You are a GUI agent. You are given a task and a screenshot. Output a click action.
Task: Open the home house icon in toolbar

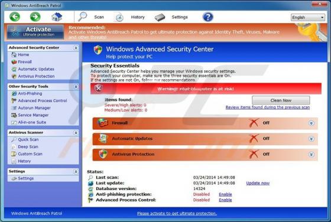pyautogui.click(x=57, y=17)
